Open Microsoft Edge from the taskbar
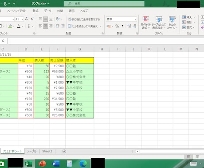 (x=83, y=164)
